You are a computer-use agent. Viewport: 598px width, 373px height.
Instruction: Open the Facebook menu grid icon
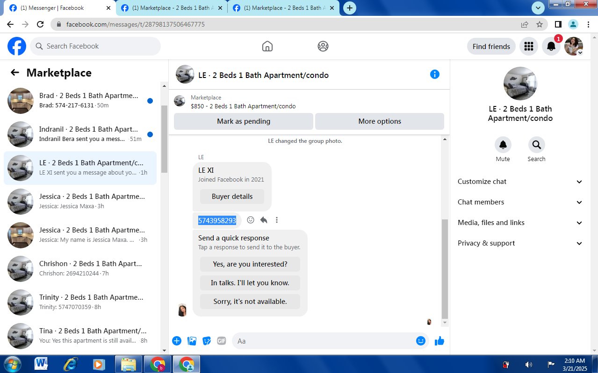[529, 46]
